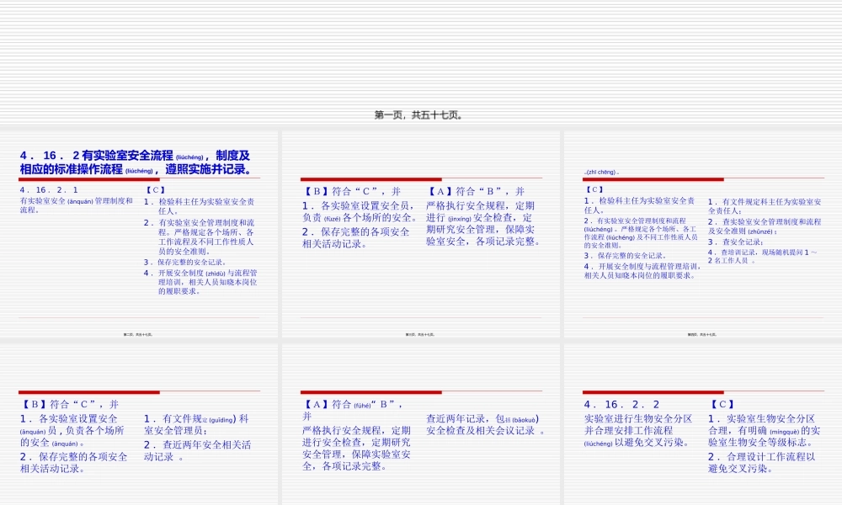Click the page indicator 第一页，共五十七页

coord(421,114)
